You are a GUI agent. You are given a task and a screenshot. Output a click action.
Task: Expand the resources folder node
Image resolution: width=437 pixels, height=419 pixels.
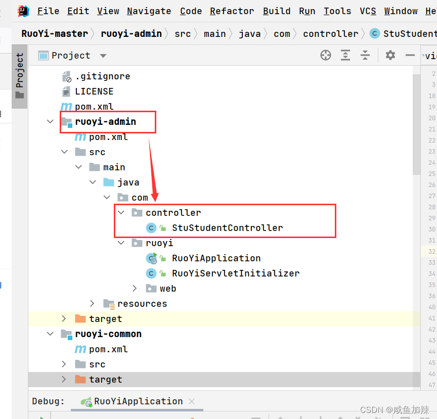click(x=92, y=303)
